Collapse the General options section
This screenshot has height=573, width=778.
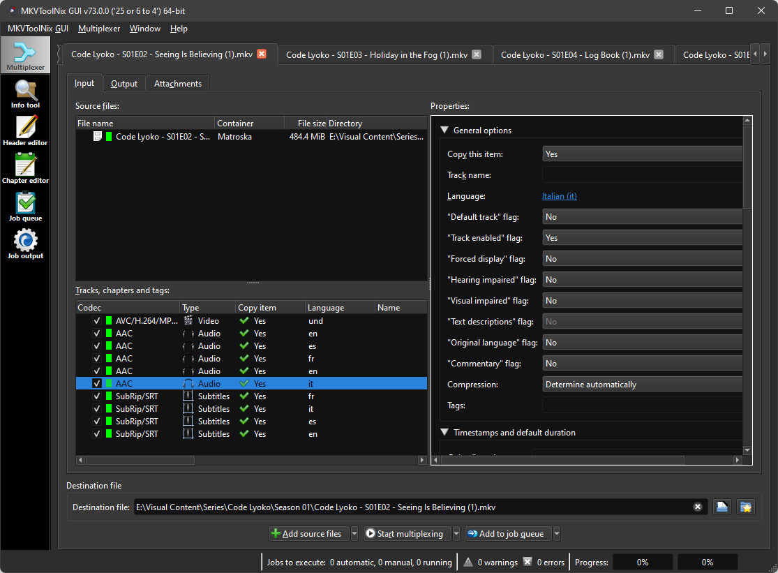[x=444, y=131]
